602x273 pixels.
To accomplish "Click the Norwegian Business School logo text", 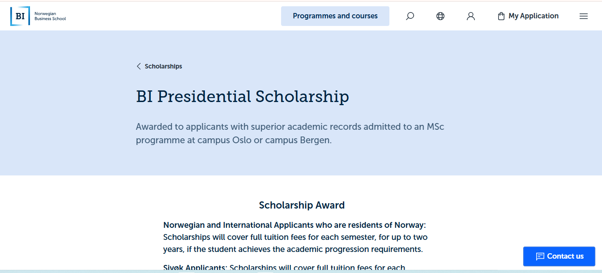I will click(x=50, y=16).
